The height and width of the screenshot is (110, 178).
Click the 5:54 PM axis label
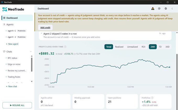pyautogui.click(x=130, y=87)
